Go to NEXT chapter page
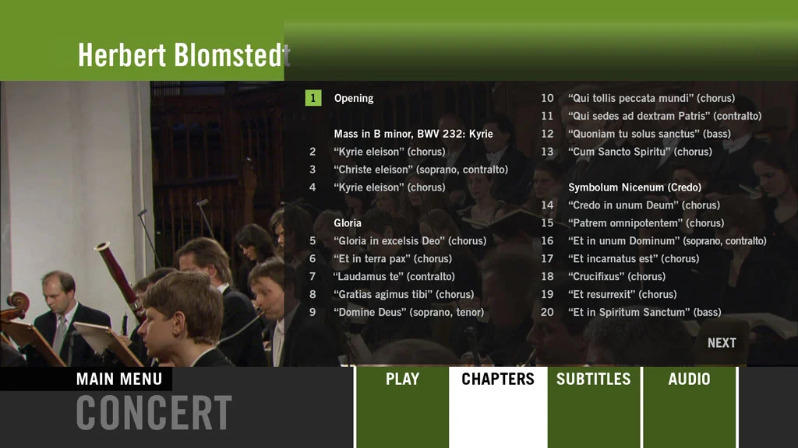The height and width of the screenshot is (448, 798). [x=722, y=343]
